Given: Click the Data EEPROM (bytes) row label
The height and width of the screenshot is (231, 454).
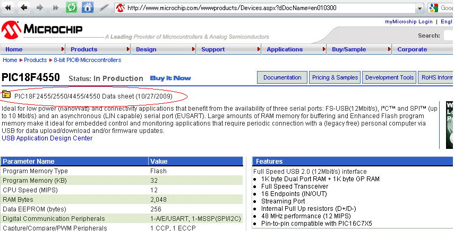Looking at the screenshot, I should tap(34, 209).
